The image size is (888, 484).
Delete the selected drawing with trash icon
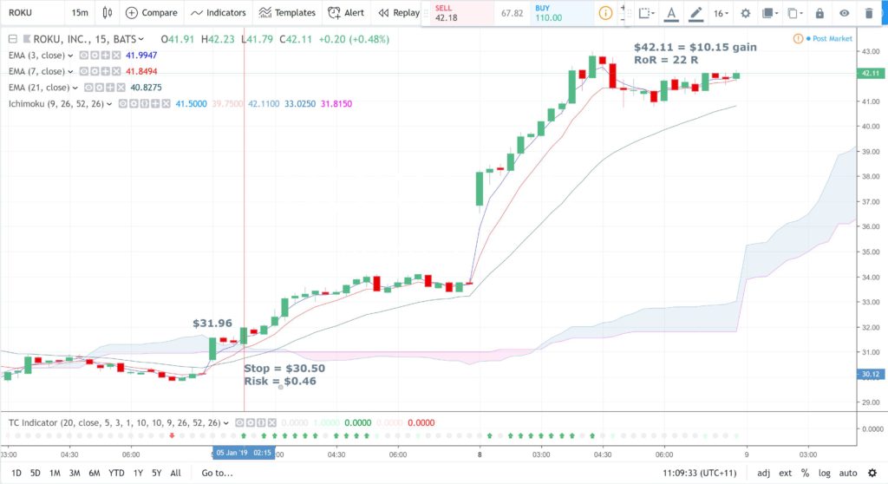pos(869,13)
